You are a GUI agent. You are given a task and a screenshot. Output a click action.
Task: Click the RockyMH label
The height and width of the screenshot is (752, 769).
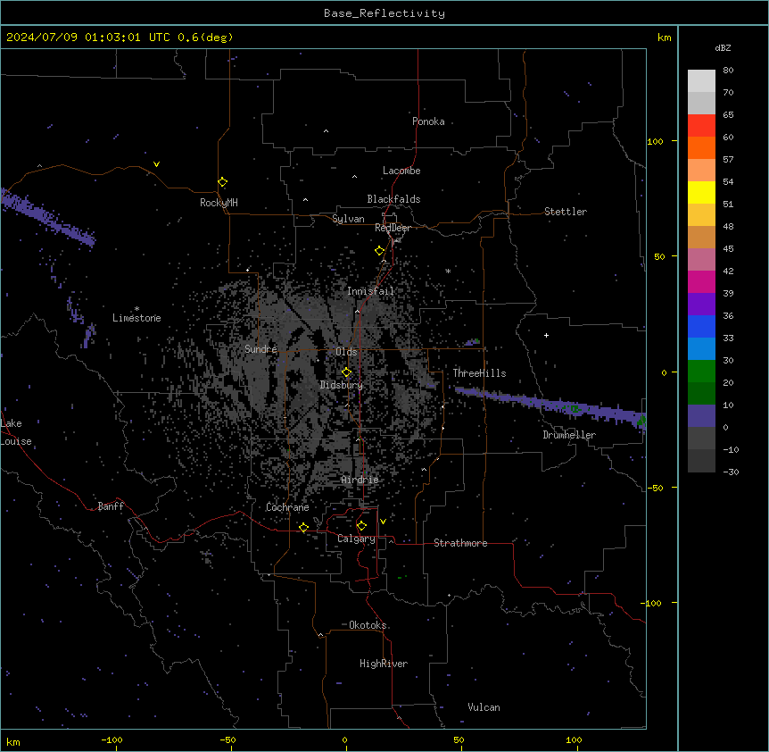pos(219,203)
